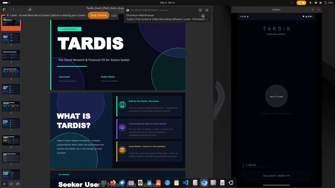Dismiss the Chromium Web Browser notification

point(207,10)
